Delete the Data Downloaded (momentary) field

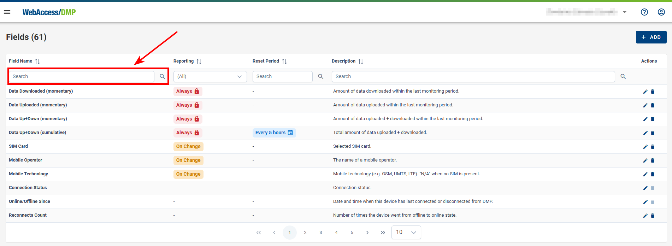[653, 92]
